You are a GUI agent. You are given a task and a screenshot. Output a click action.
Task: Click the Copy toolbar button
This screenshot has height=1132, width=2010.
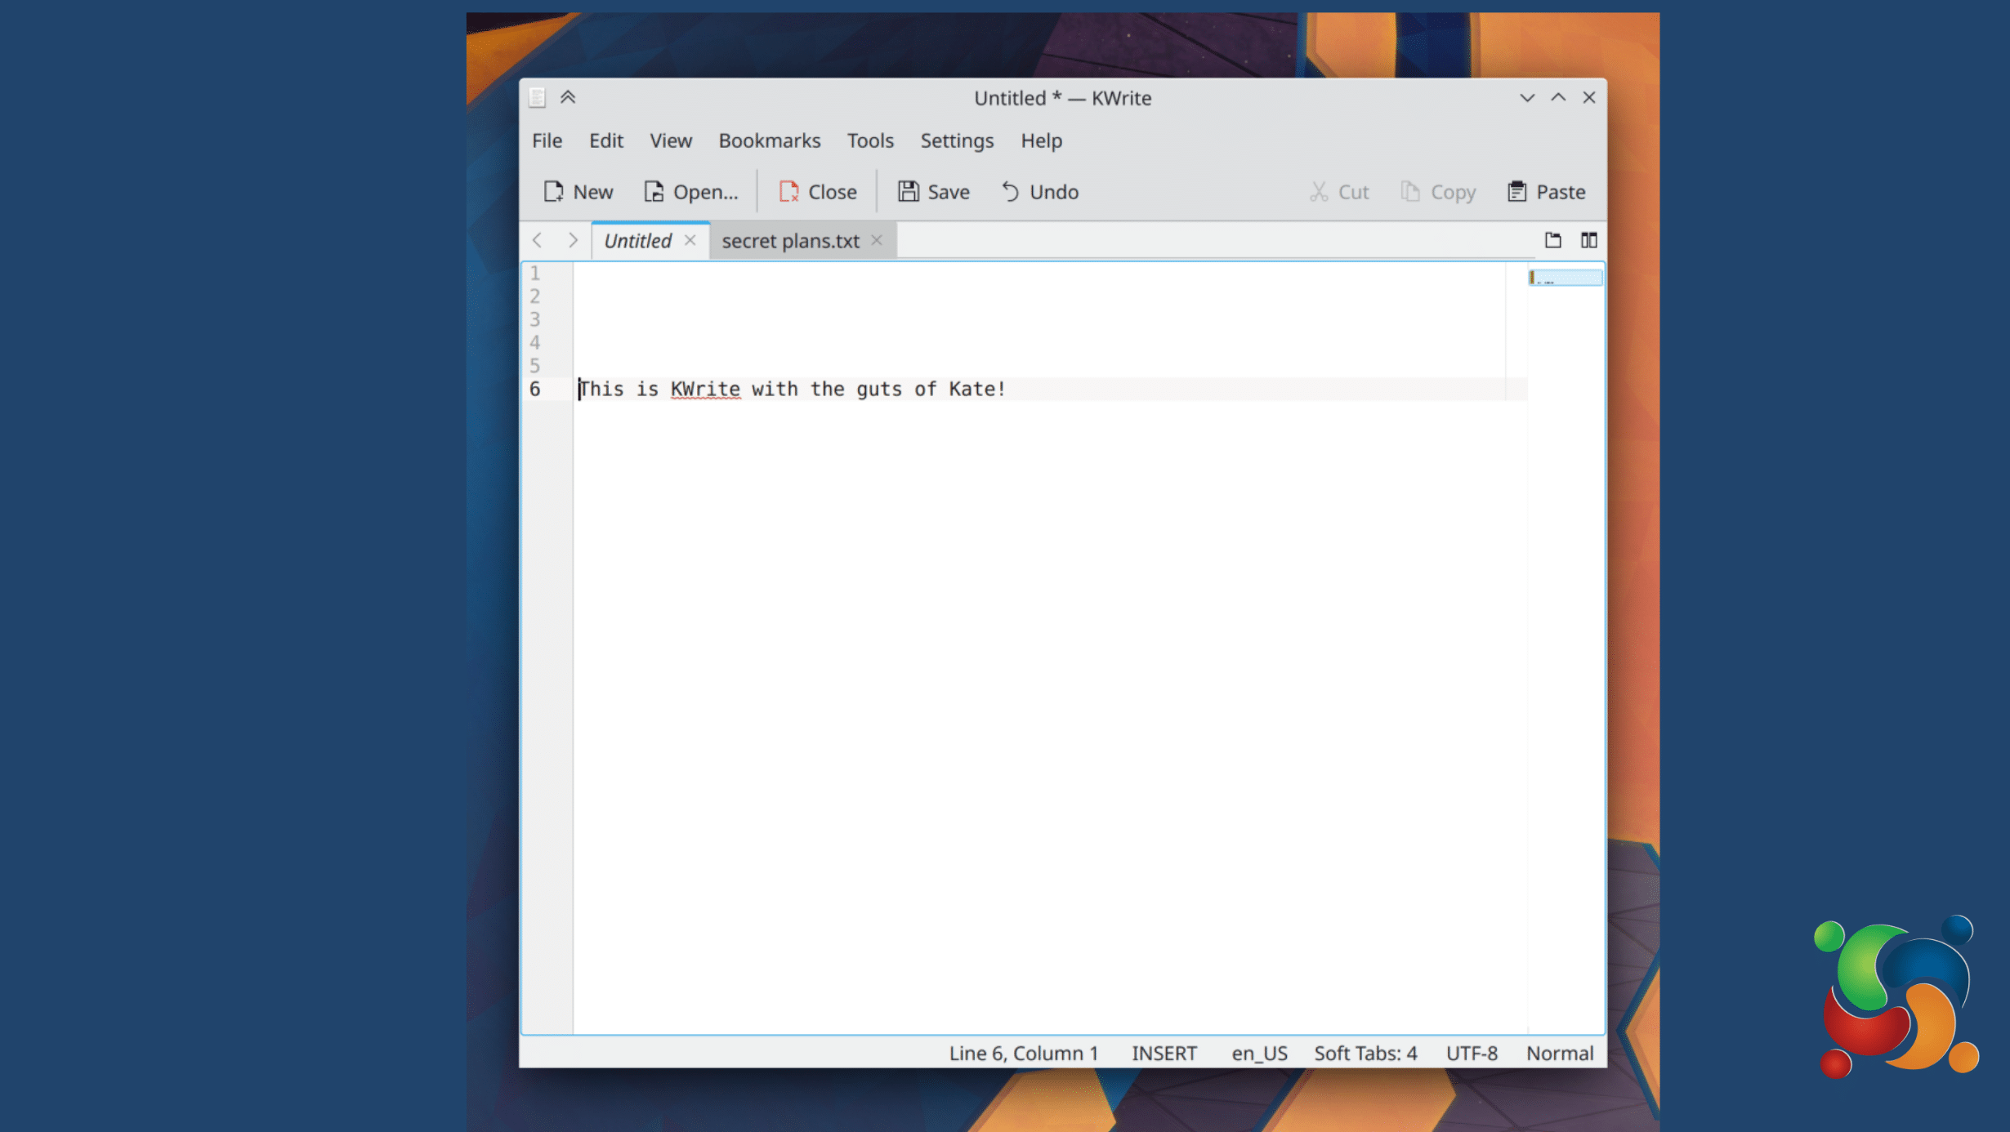pos(1437,191)
